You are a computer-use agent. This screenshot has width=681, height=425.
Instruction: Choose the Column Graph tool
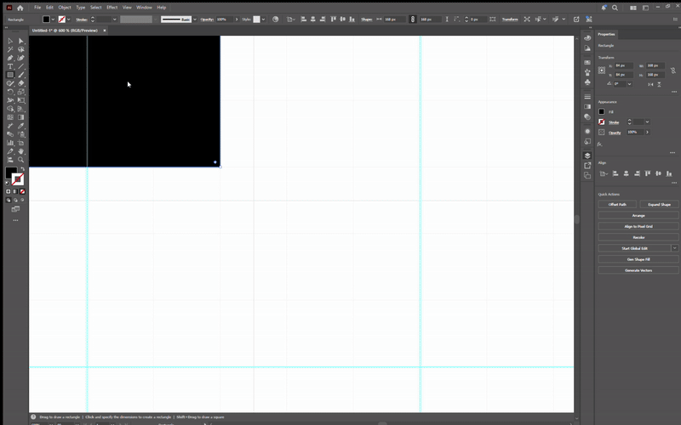10,143
